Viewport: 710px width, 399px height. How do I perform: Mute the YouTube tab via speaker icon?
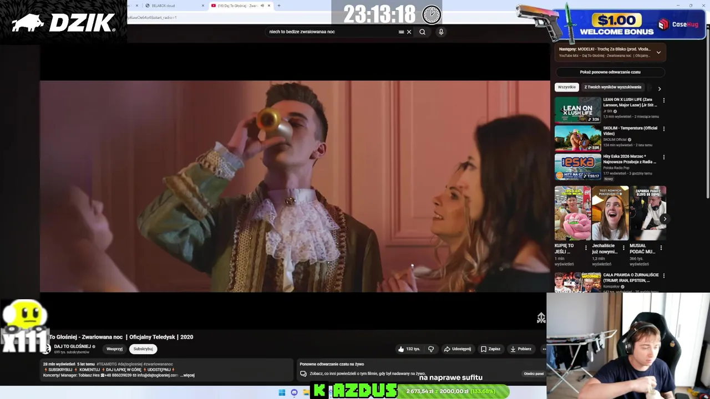point(262,6)
